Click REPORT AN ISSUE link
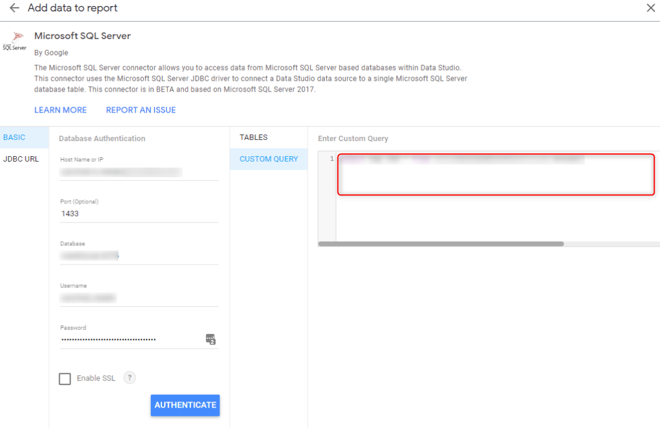The height and width of the screenshot is (428, 660). coord(140,110)
